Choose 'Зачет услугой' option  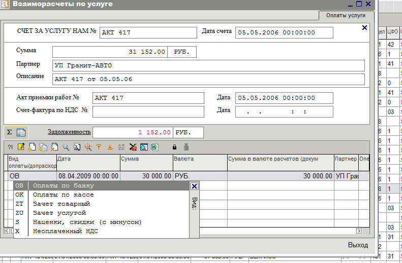(x=101, y=213)
